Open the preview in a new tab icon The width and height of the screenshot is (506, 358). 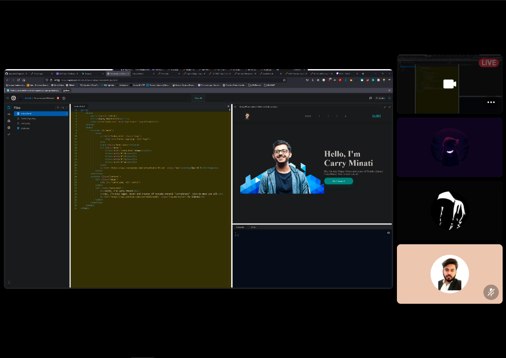click(x=390, y=107)
